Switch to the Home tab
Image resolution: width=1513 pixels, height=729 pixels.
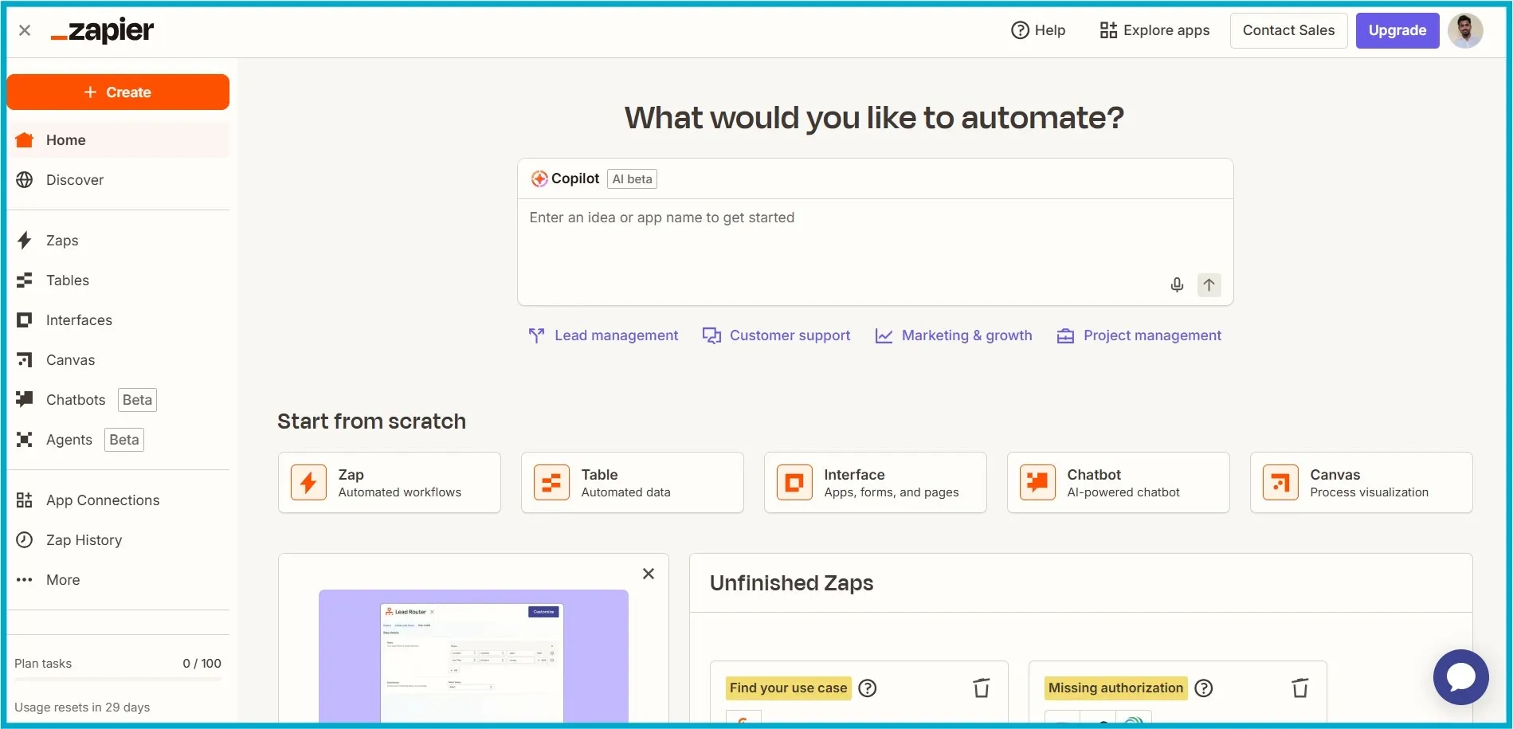[65, 139]
